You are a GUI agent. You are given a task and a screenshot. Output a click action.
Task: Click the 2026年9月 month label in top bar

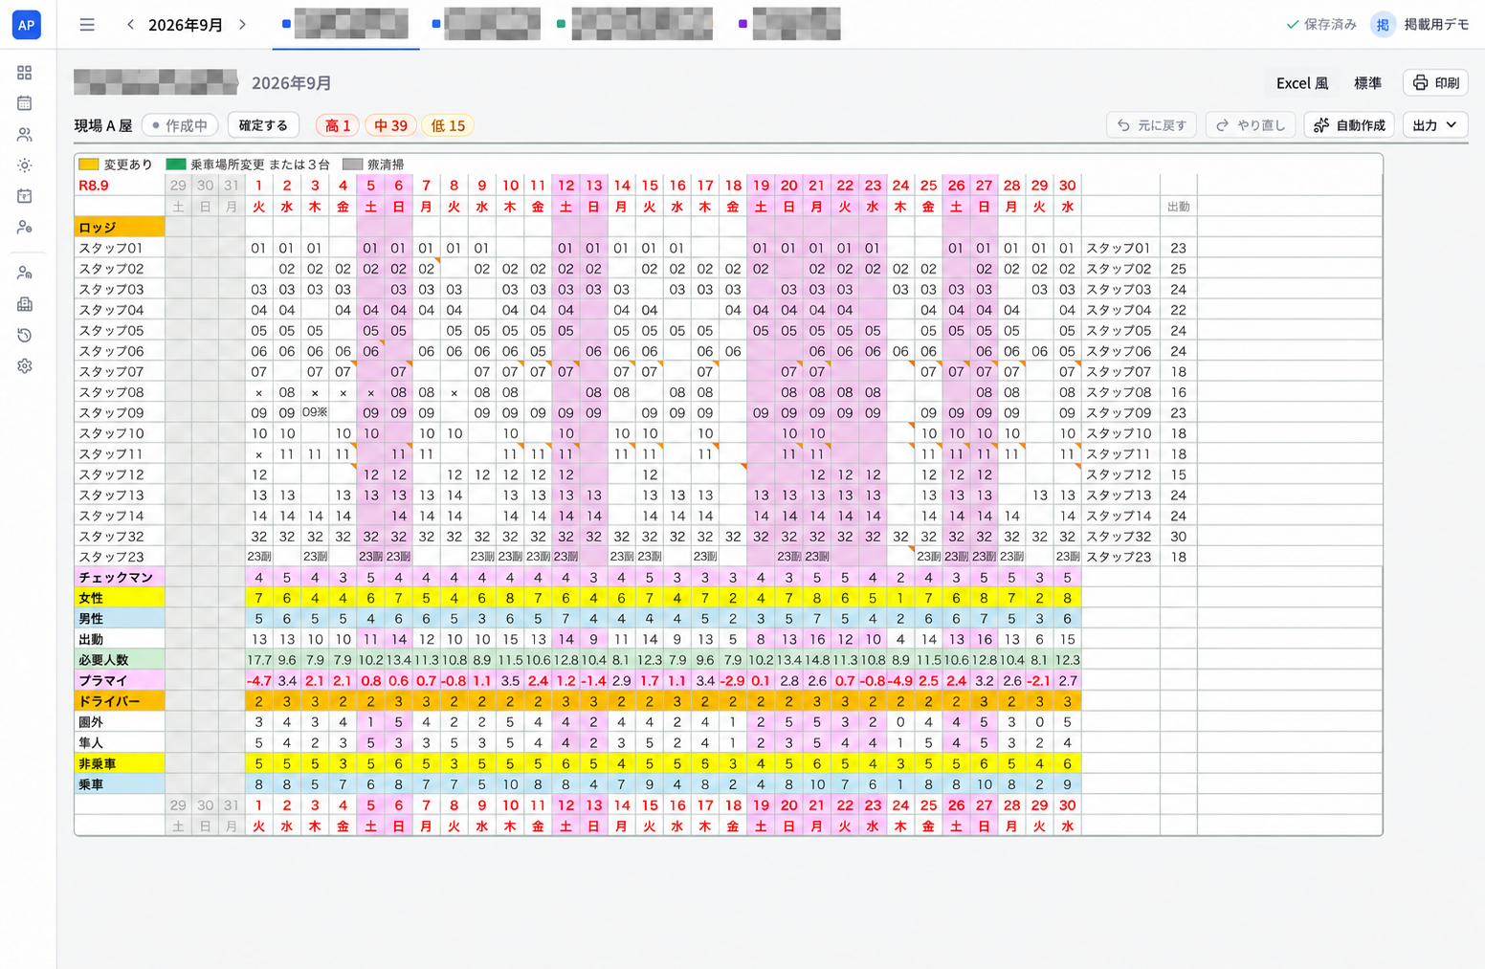click(186, 25)
